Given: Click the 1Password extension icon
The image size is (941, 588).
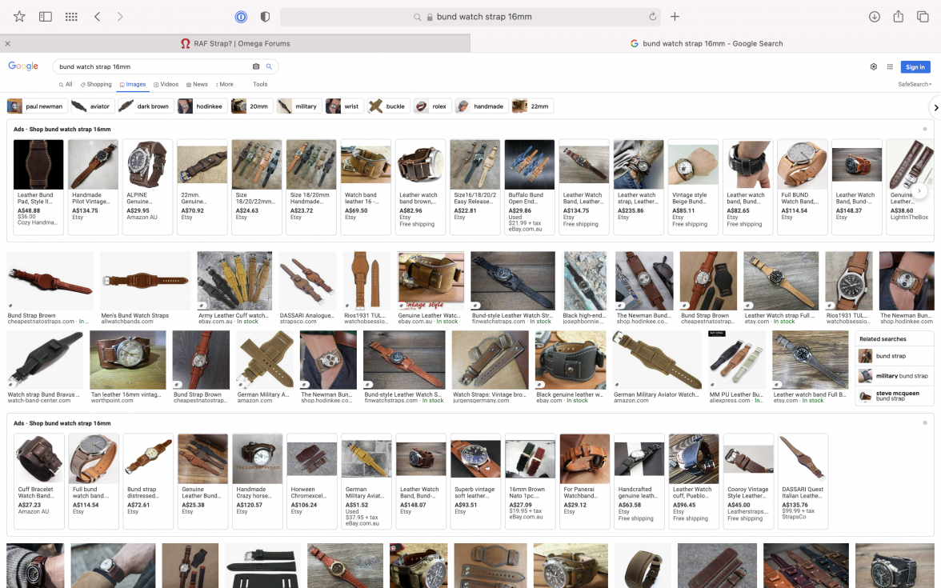Looking at the screenshot, I should [241, 17].
